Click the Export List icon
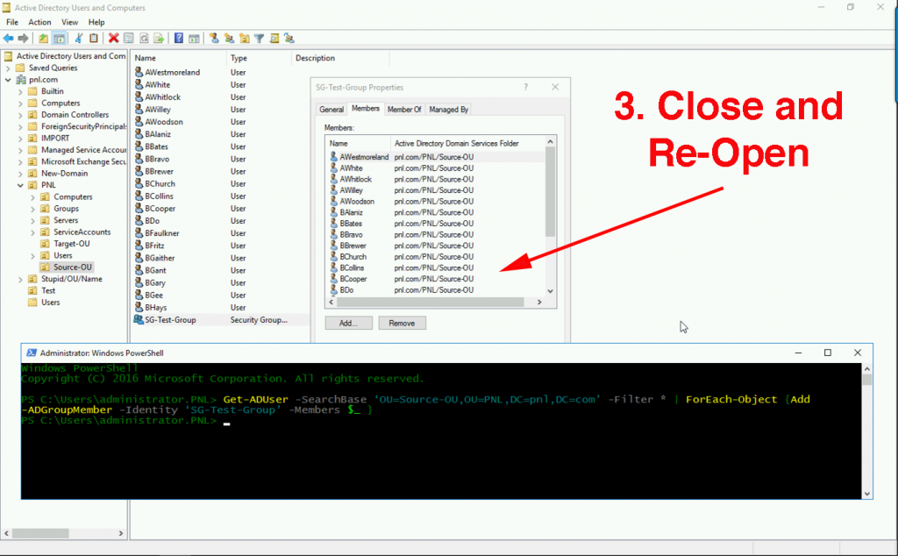 pyautogui.click(x=158, y=38)
